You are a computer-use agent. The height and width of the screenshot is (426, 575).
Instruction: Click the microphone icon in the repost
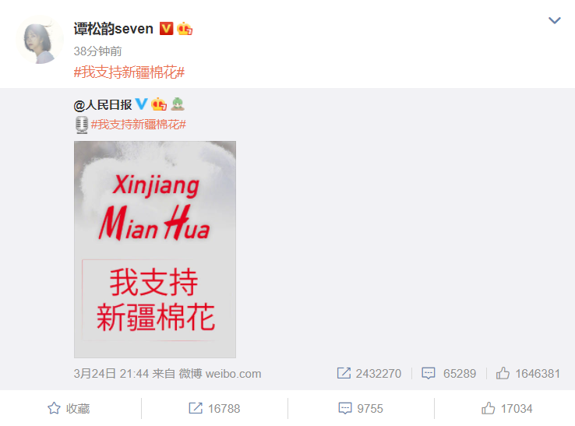coord(82,125)
